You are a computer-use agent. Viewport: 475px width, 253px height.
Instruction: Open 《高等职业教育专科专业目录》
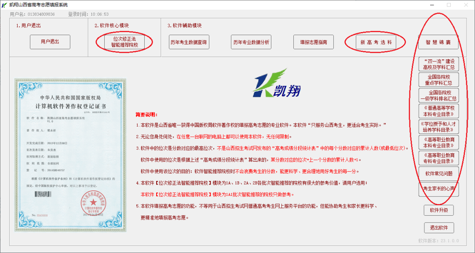[x=438, y=158]
